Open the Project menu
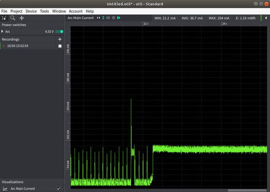 (16, 11)
